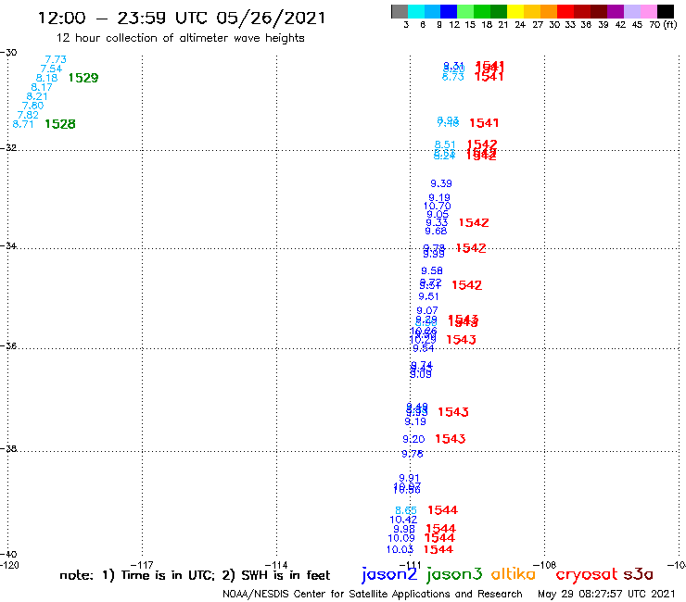Viewport: 686px width, 602px height.
Task: Click the -38 latitude axis label
Action: (8, 448)
